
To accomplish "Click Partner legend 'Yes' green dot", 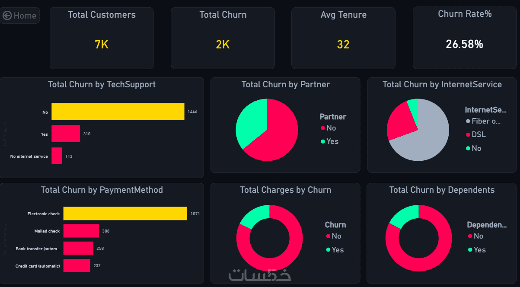I will 322,141.
